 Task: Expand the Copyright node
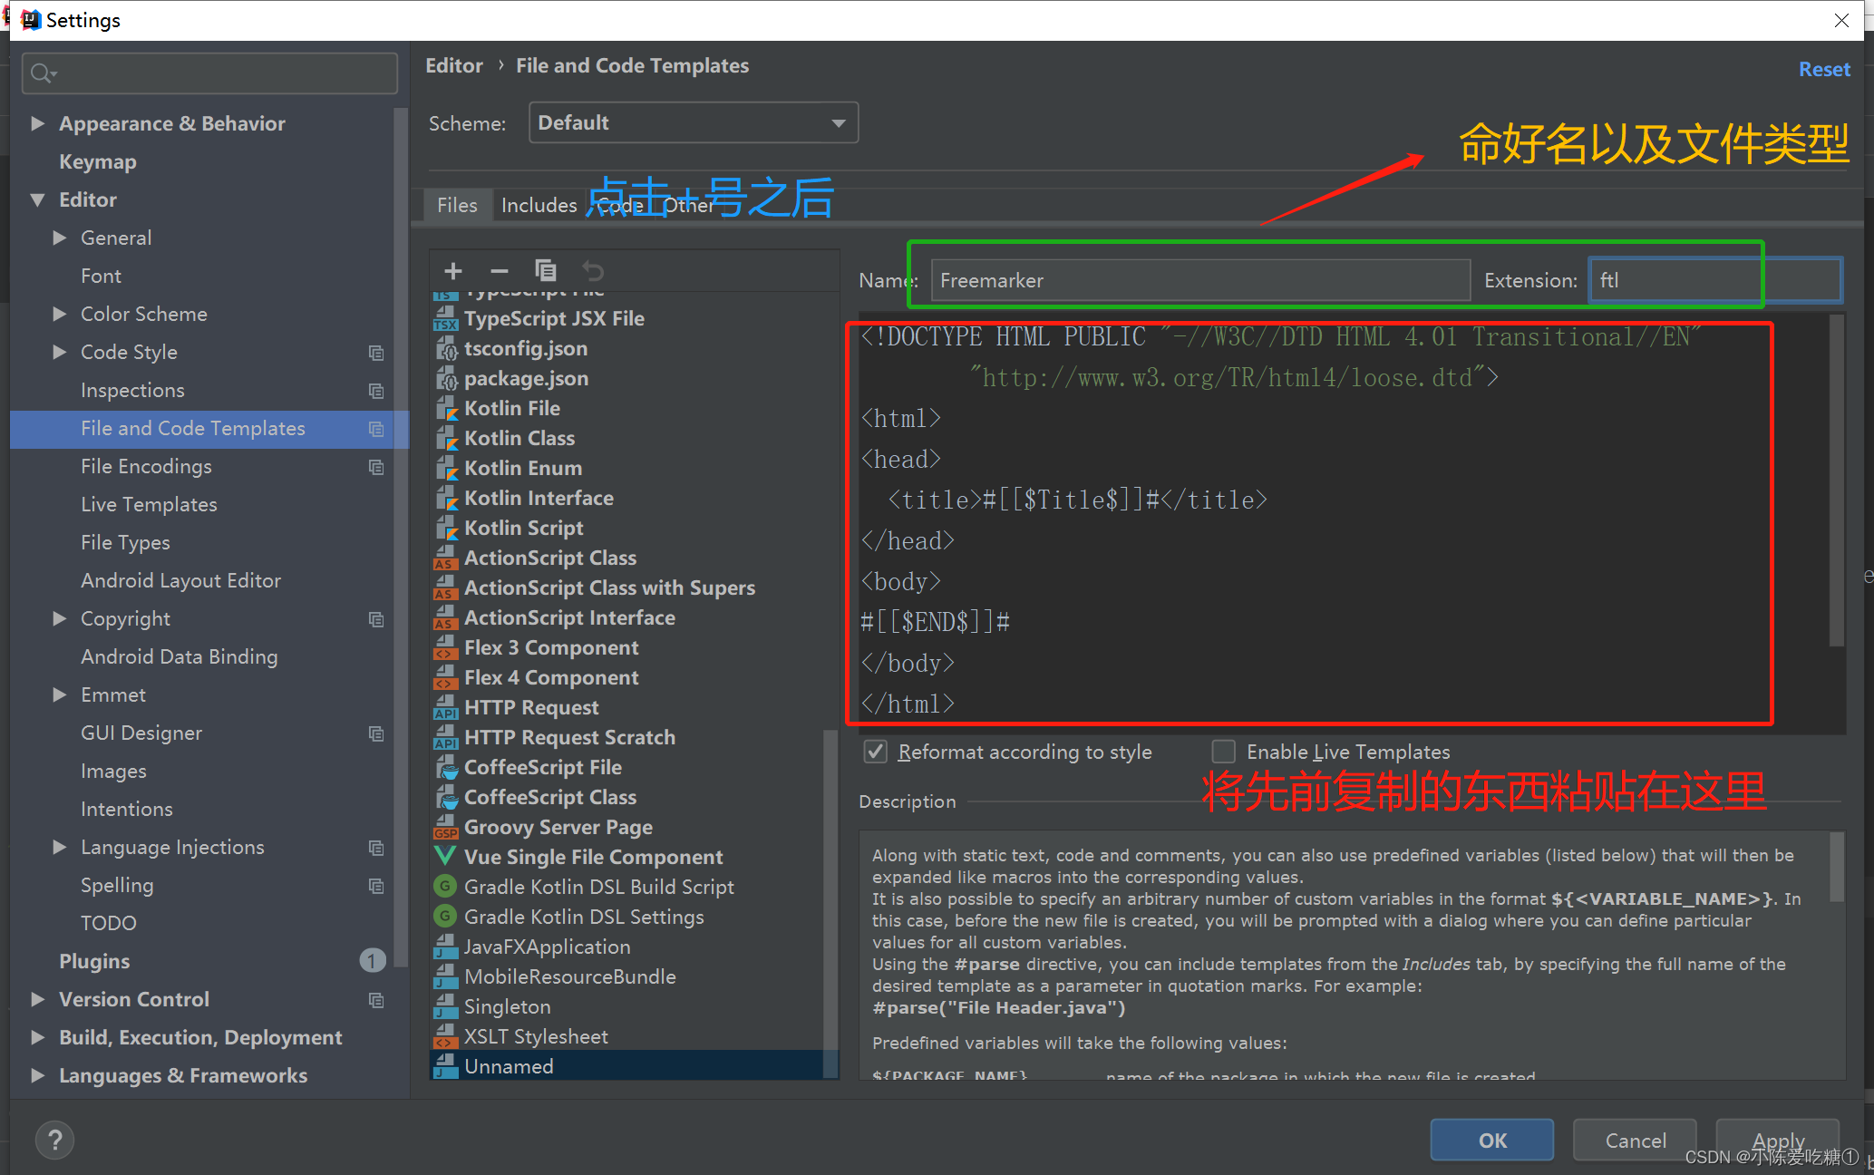click(60, 618)
